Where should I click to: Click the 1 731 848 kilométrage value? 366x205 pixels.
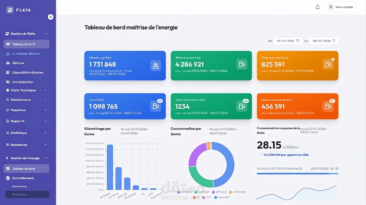102,64
